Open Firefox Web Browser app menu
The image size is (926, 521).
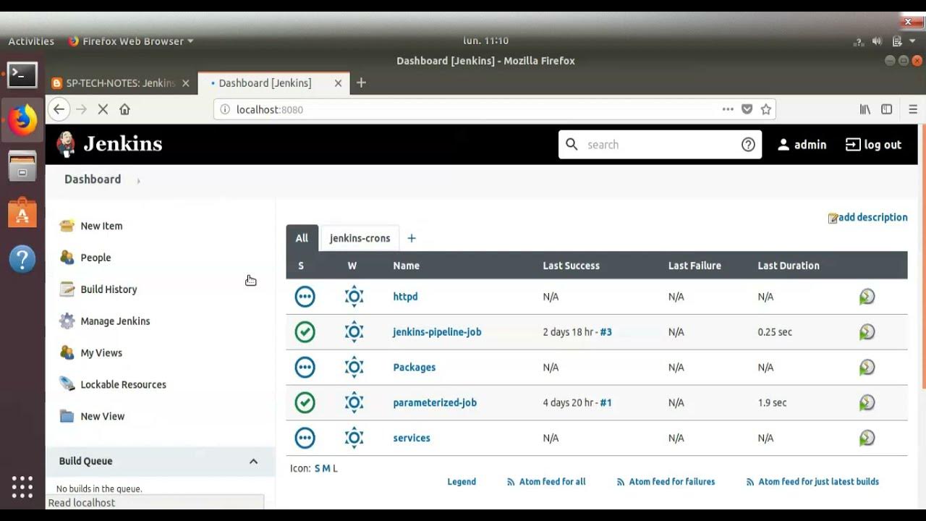(x=131, y=41)
